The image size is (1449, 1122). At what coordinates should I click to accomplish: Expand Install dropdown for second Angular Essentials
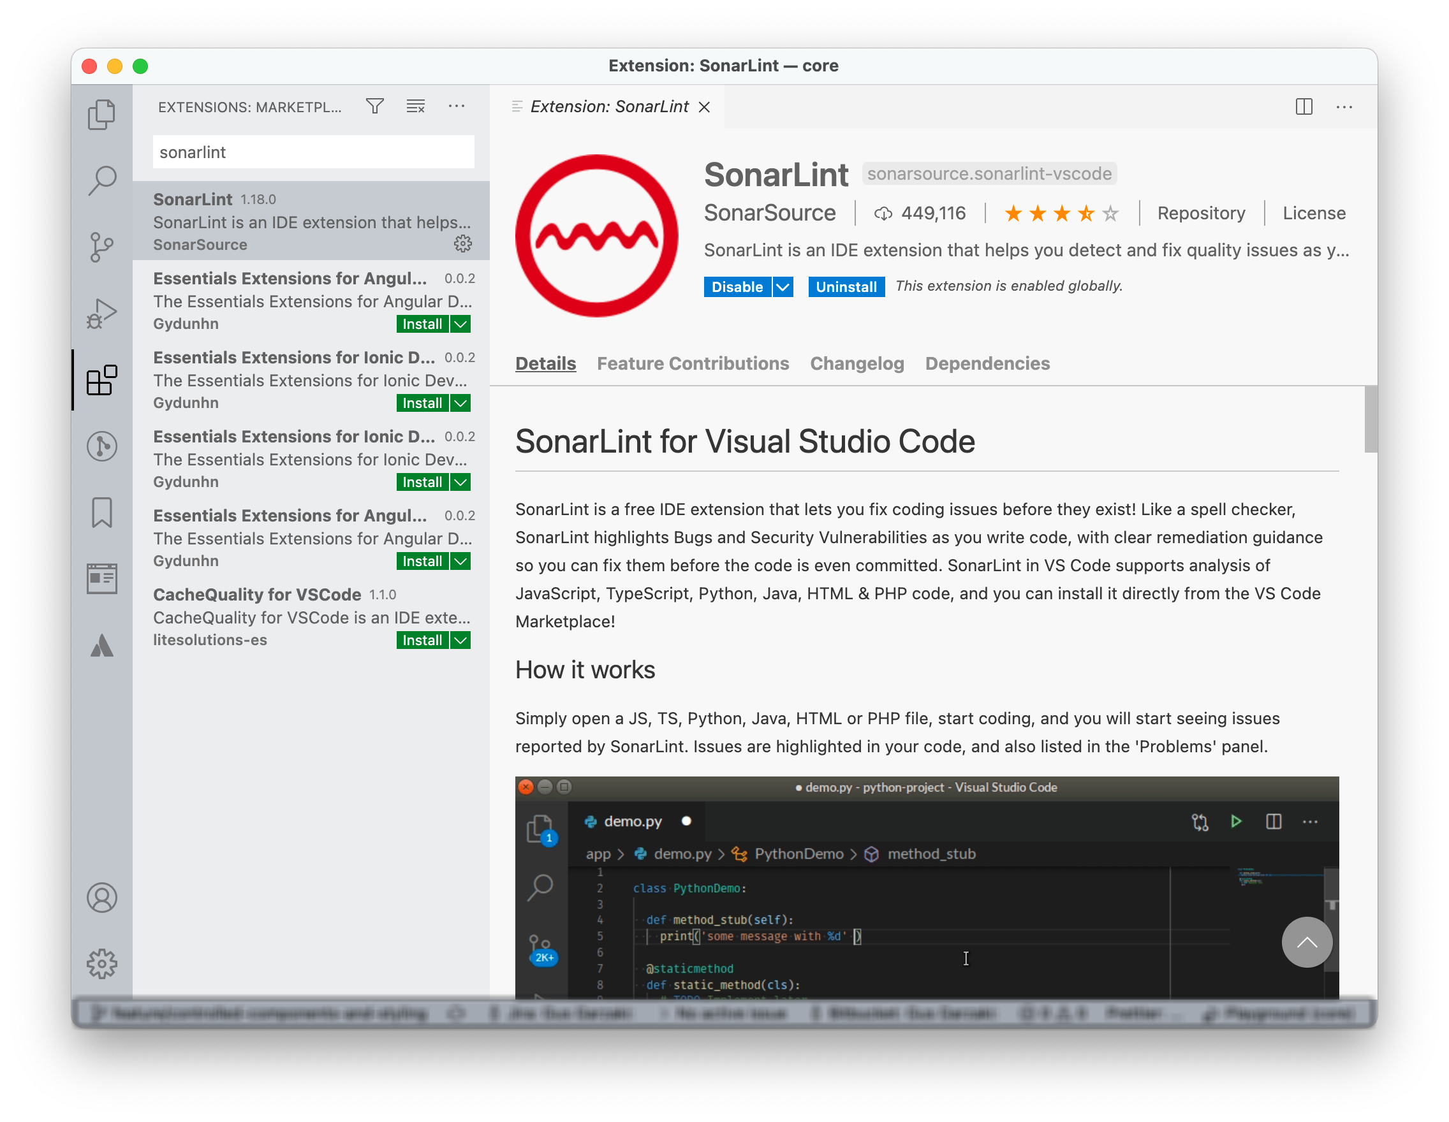click(x=460, y=561)
